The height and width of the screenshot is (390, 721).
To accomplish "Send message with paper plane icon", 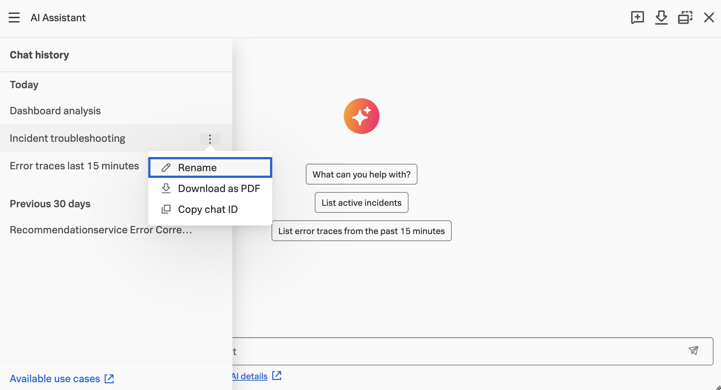I will pyautogui.click(x=693, y=351).
